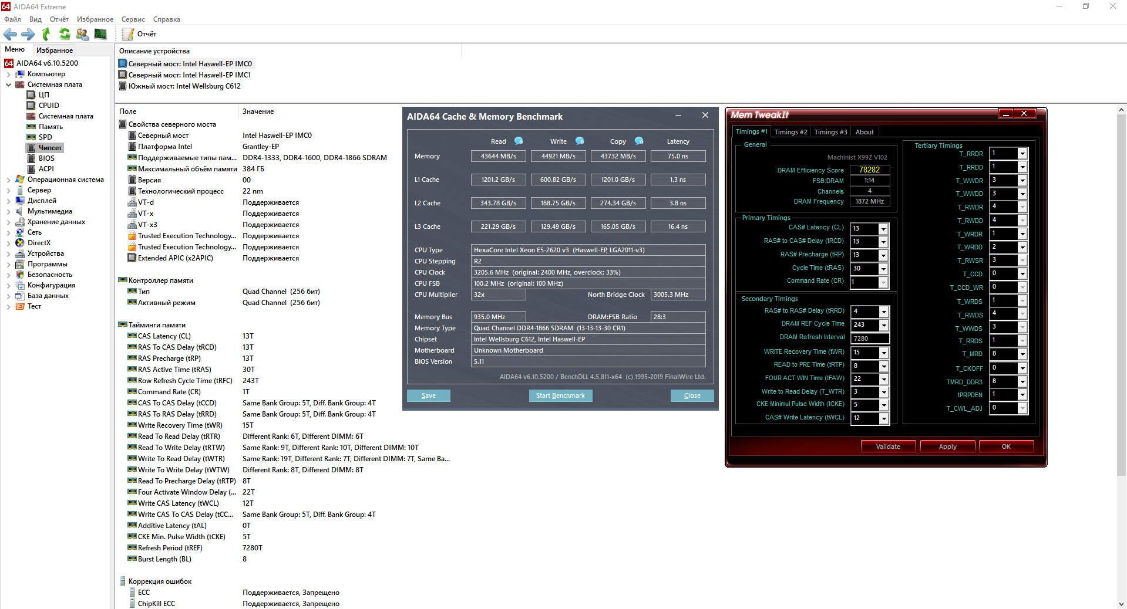Open the sensor monitor graph icon

point(100,34)
